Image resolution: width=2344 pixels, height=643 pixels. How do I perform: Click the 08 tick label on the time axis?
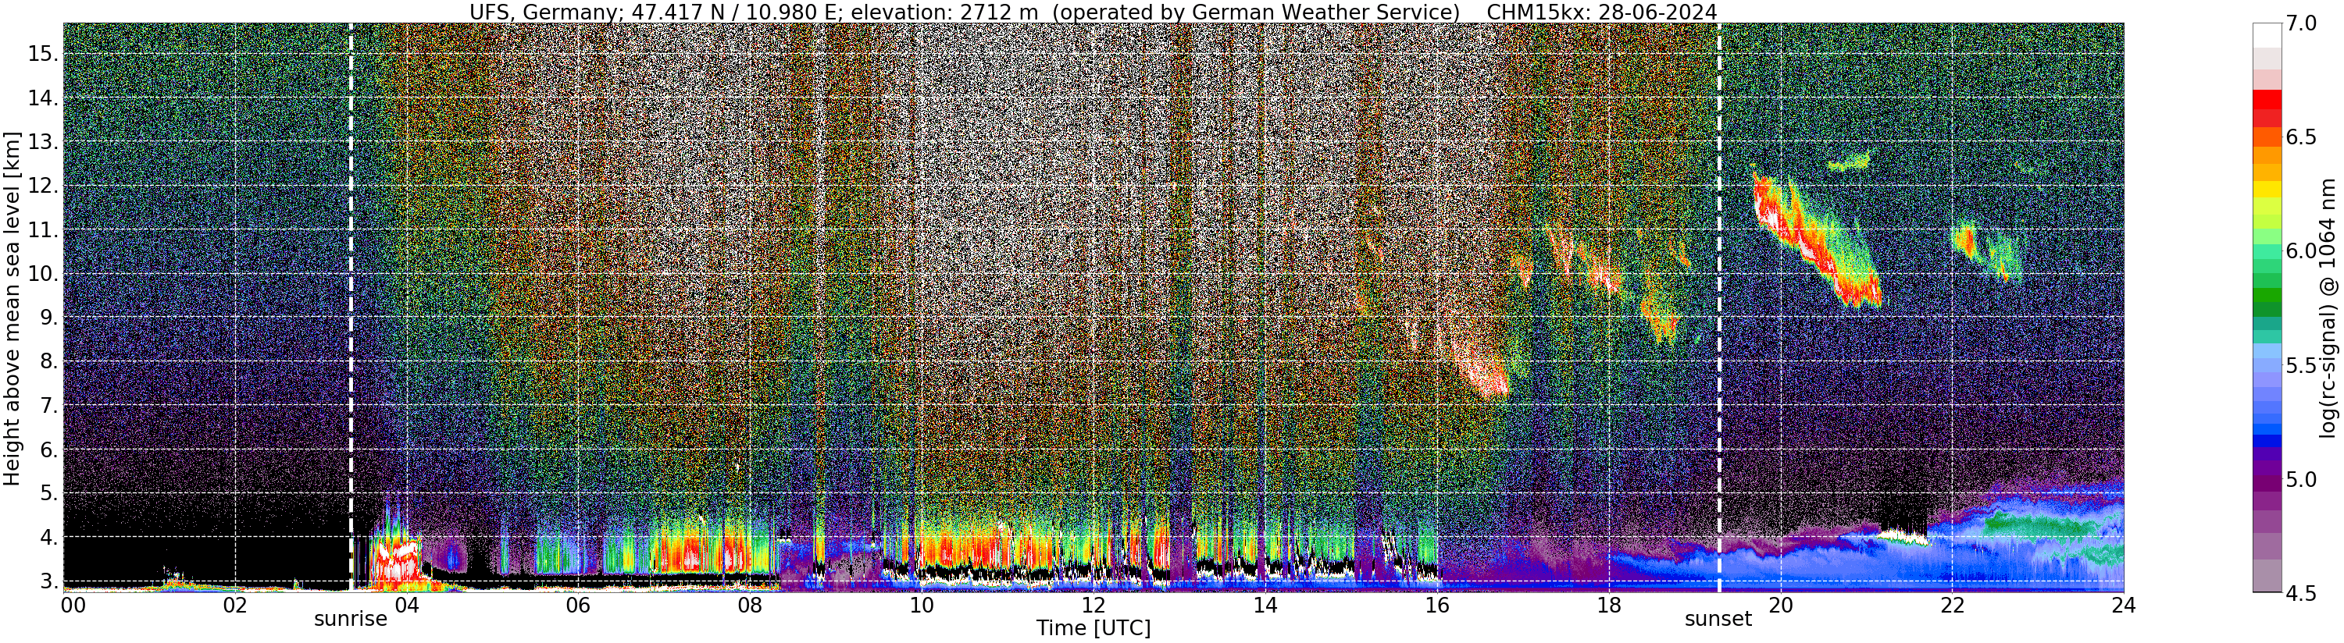click(x=750, y=604)
